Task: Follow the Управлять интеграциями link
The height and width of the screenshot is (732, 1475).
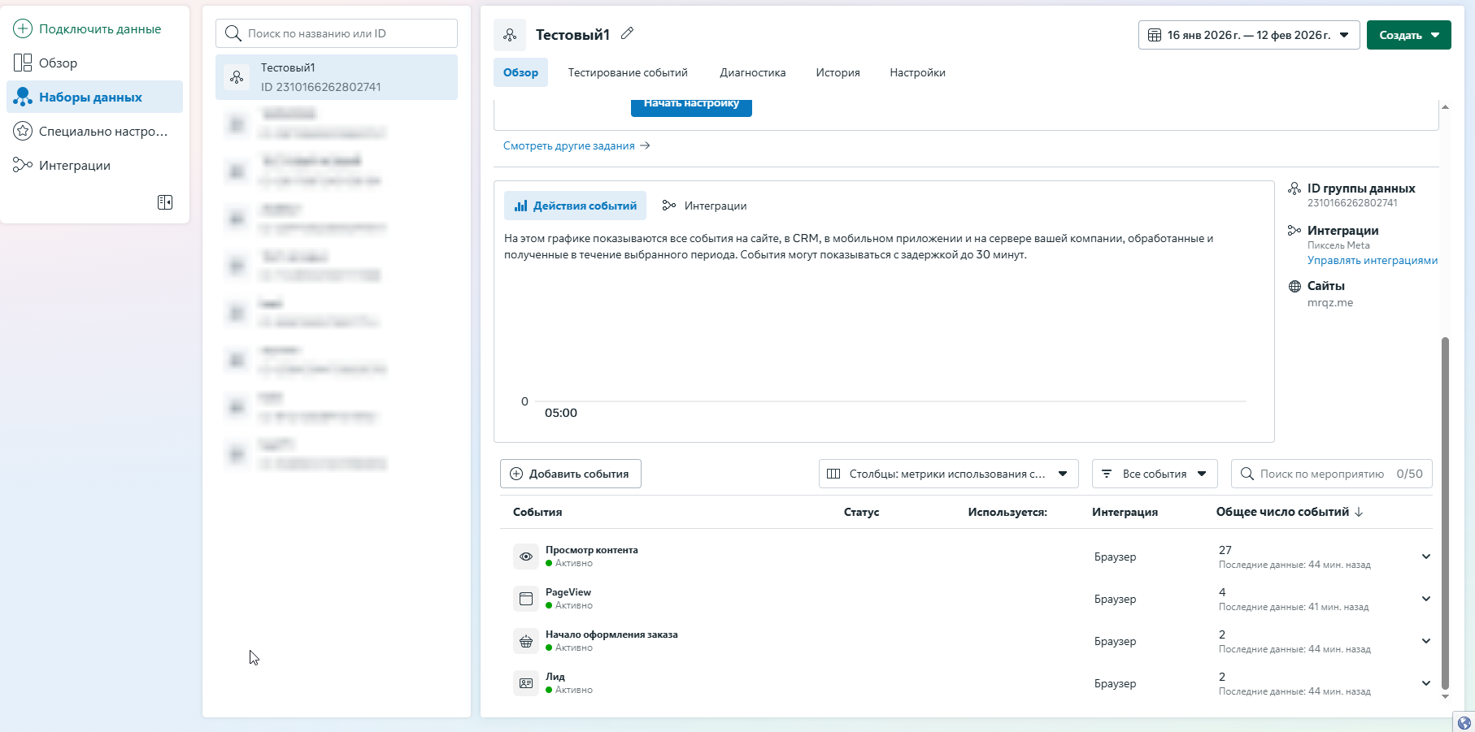Action: tap(1372, 261)
